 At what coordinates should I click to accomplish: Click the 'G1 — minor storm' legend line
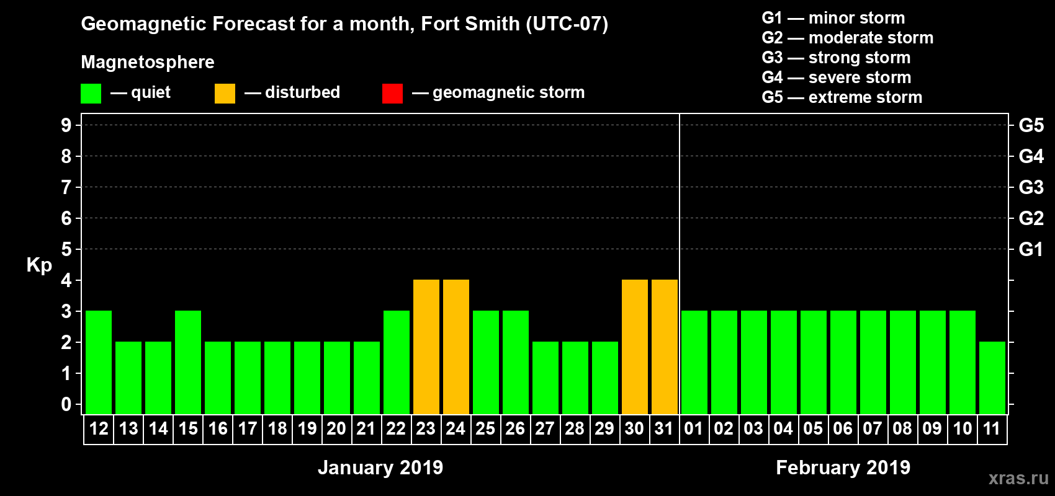[x=833, y=18]
